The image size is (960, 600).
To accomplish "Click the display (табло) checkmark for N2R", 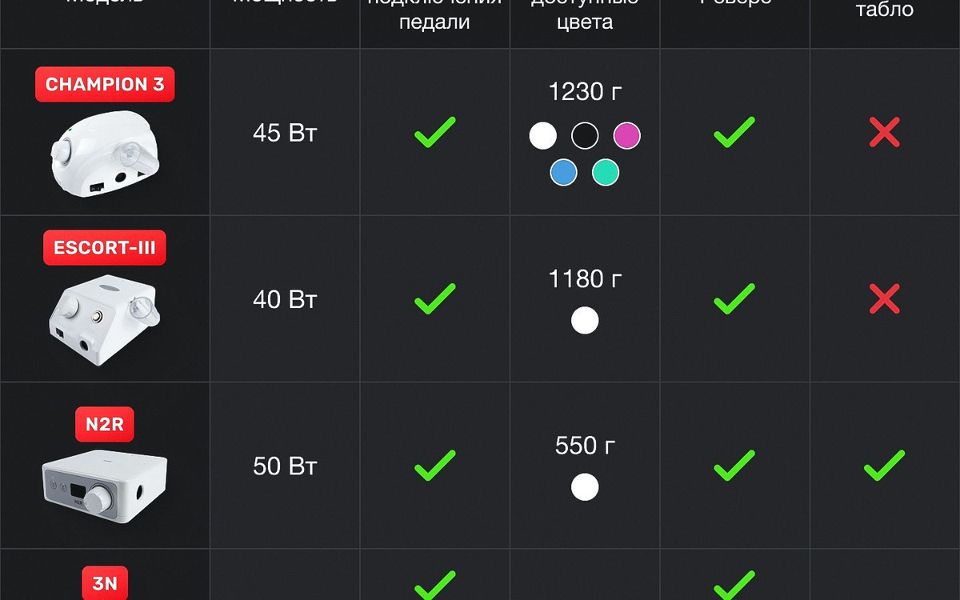I will point(884,465).
